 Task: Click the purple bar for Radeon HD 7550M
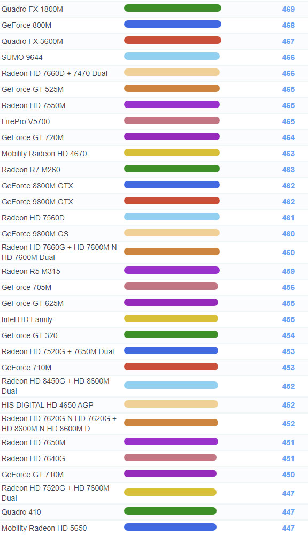(172, 104)
